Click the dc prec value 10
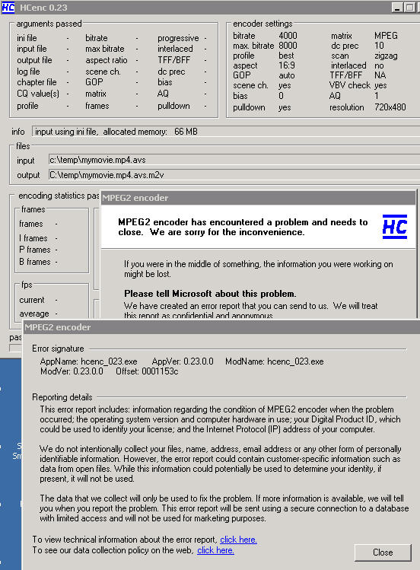 pos(379,46)
